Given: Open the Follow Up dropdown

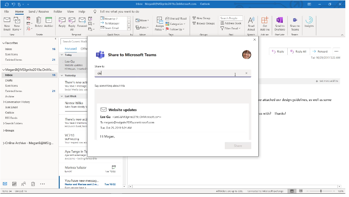Looking at the screenshot, I should 176,29.
